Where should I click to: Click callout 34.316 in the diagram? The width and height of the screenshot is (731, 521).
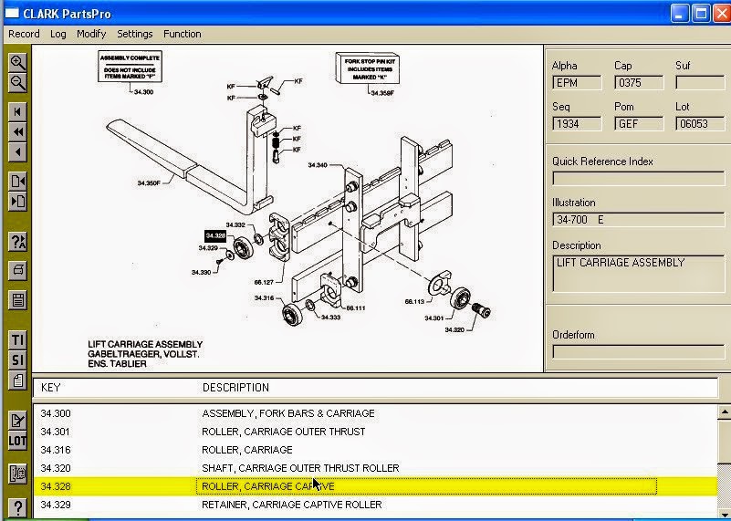click(x=264, y=297)
